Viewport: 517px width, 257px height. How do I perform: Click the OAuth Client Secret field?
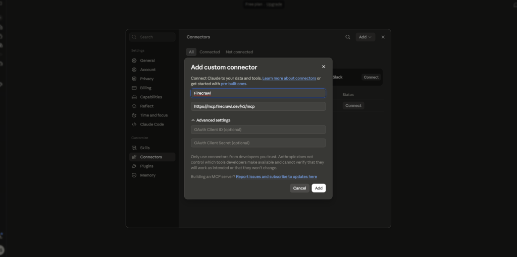[258, 143]
